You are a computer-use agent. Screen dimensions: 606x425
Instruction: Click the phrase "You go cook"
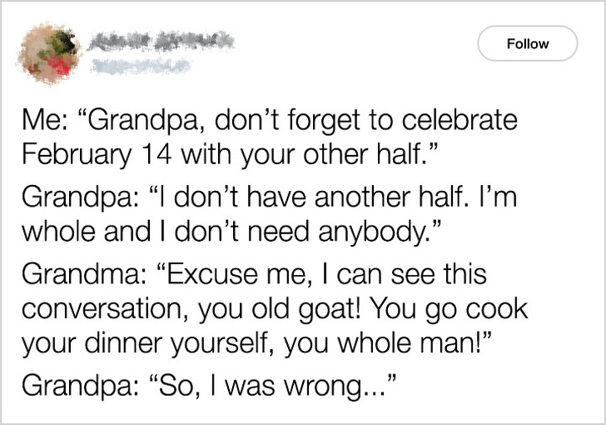(x=449, y=309)
